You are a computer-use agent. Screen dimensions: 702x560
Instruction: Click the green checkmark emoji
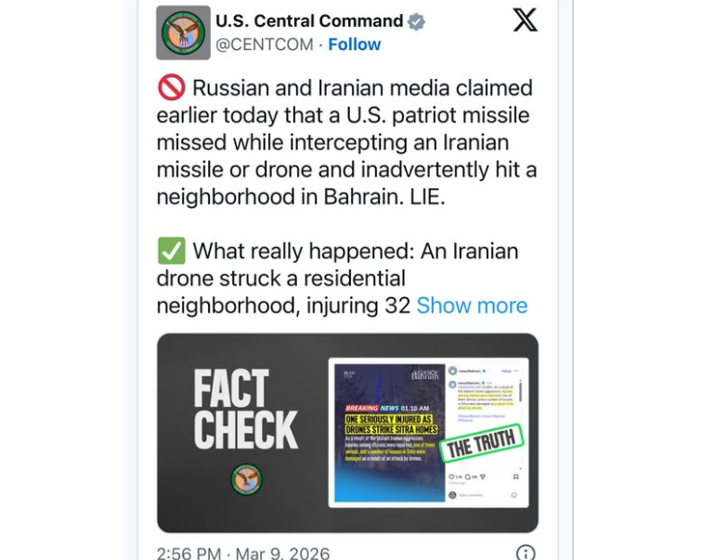click(171, 251)
